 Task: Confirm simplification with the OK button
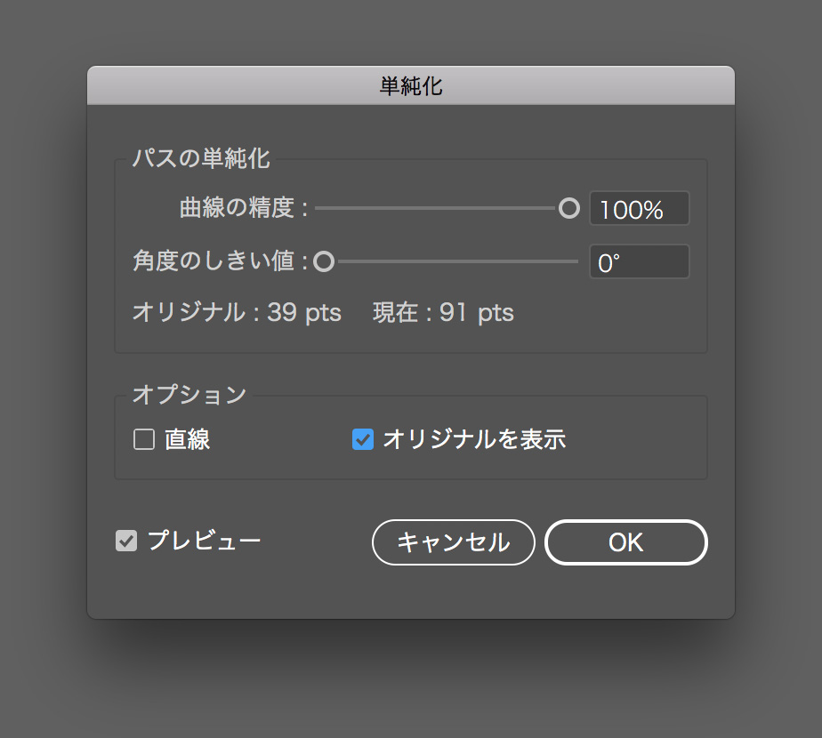tap(626, 542)
